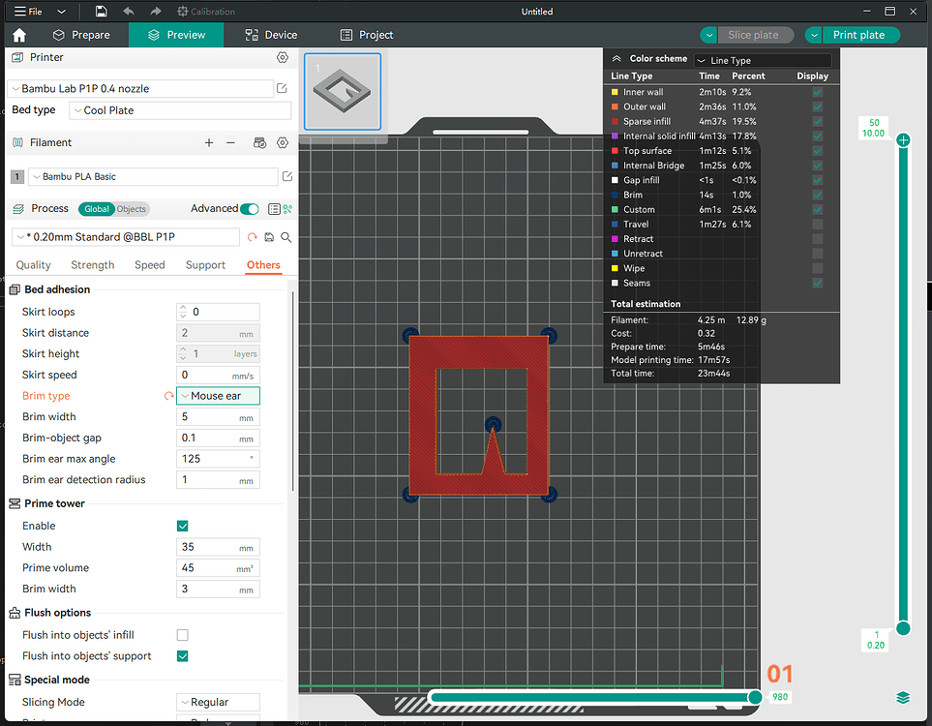Open the Print plate options arrow
Image resolution: width=932 pixels, height=726 pixels.
point(814,35)
